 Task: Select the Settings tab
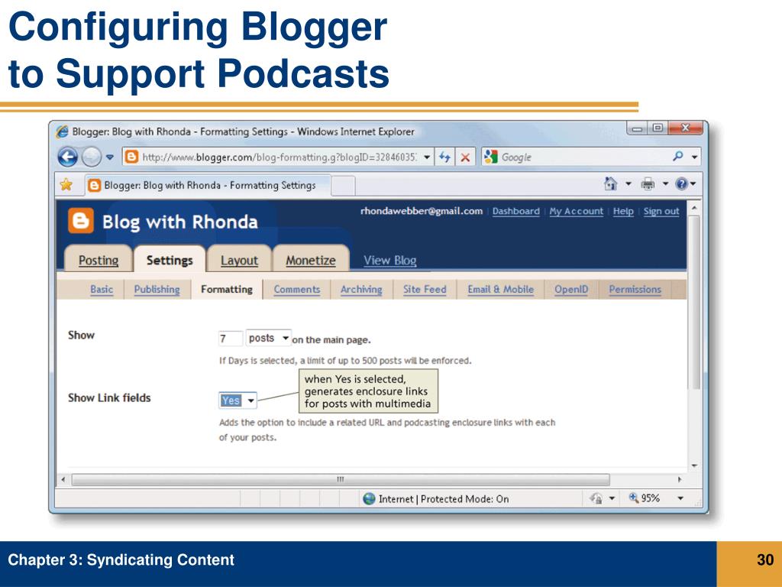170,260
